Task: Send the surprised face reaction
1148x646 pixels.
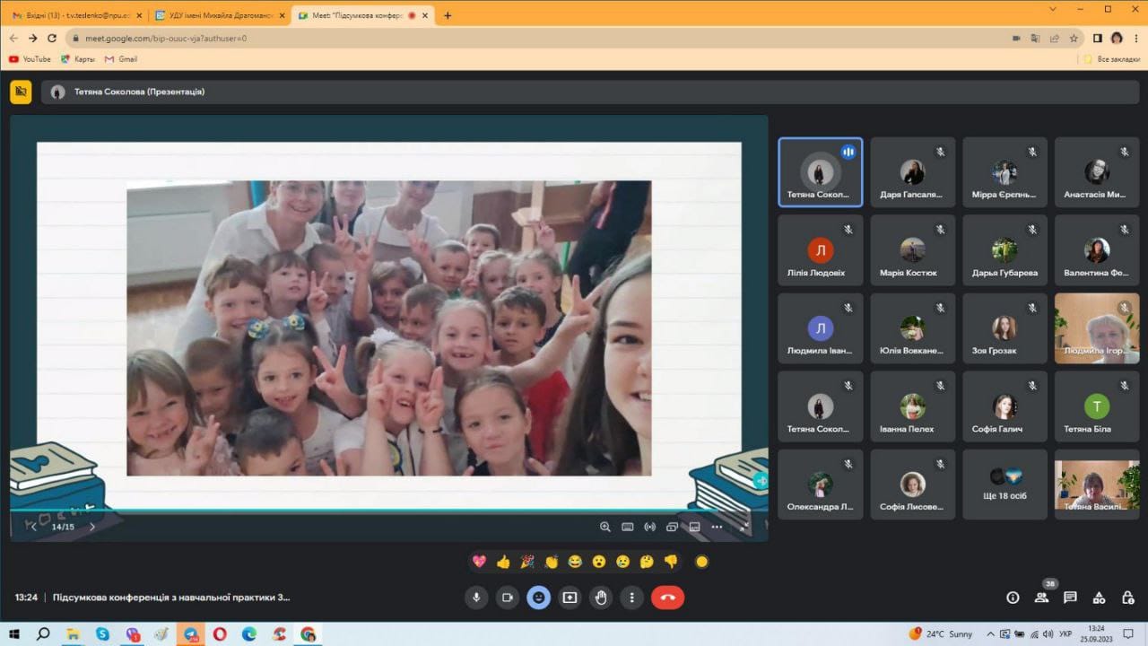Action: [x=599, y=562]
